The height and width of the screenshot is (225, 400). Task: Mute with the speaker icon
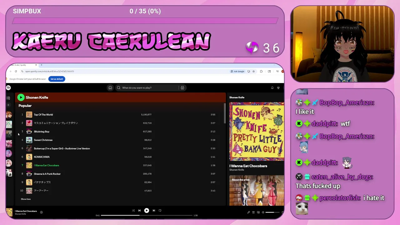(263, 212)
